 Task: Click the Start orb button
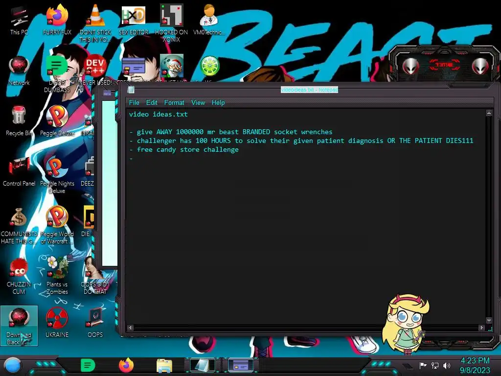click(13, 365)
